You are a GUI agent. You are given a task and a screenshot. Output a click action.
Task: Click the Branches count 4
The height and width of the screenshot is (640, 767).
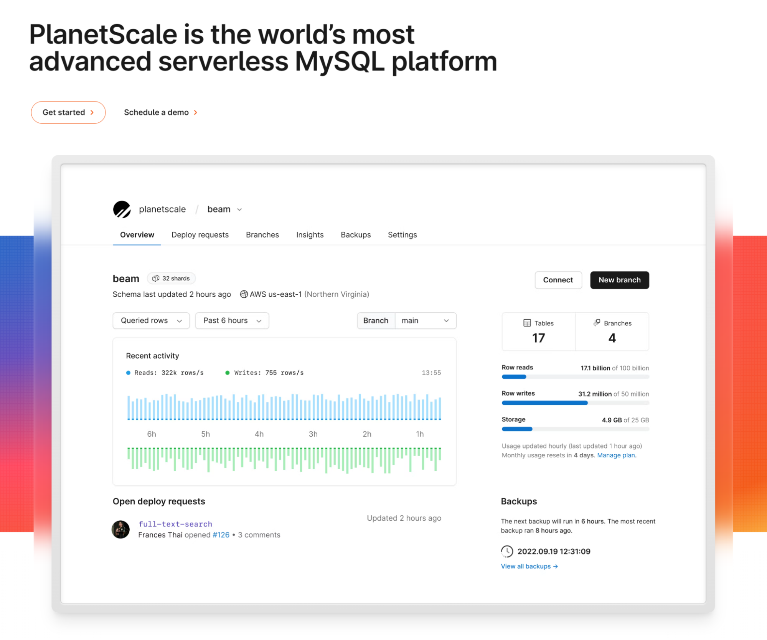612,338
